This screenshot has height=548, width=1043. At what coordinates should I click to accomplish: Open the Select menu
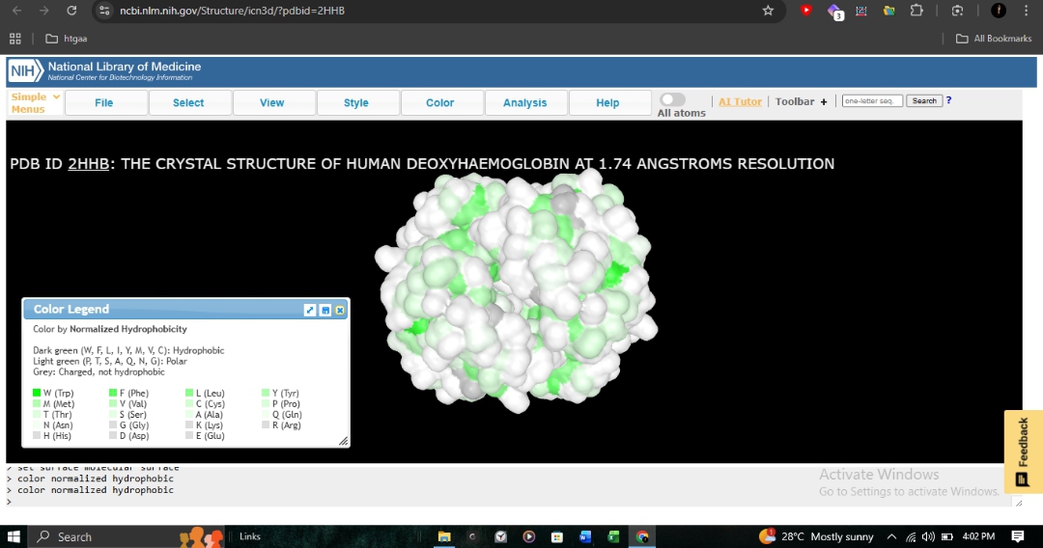pos(188,103)
